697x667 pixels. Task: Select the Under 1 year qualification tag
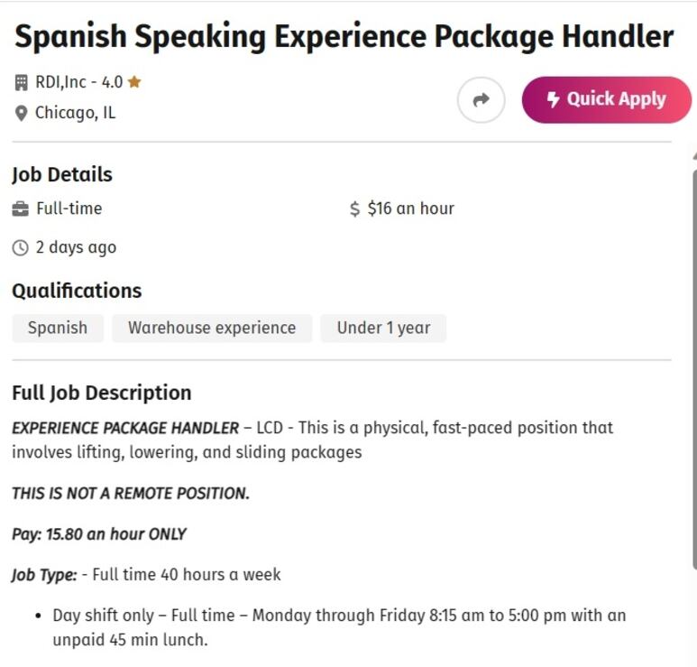[383, 328]
